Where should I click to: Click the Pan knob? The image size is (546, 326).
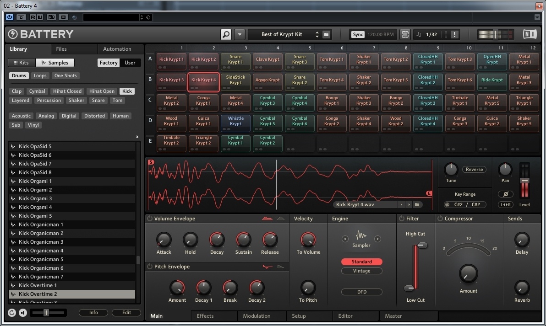pos(505,169)
